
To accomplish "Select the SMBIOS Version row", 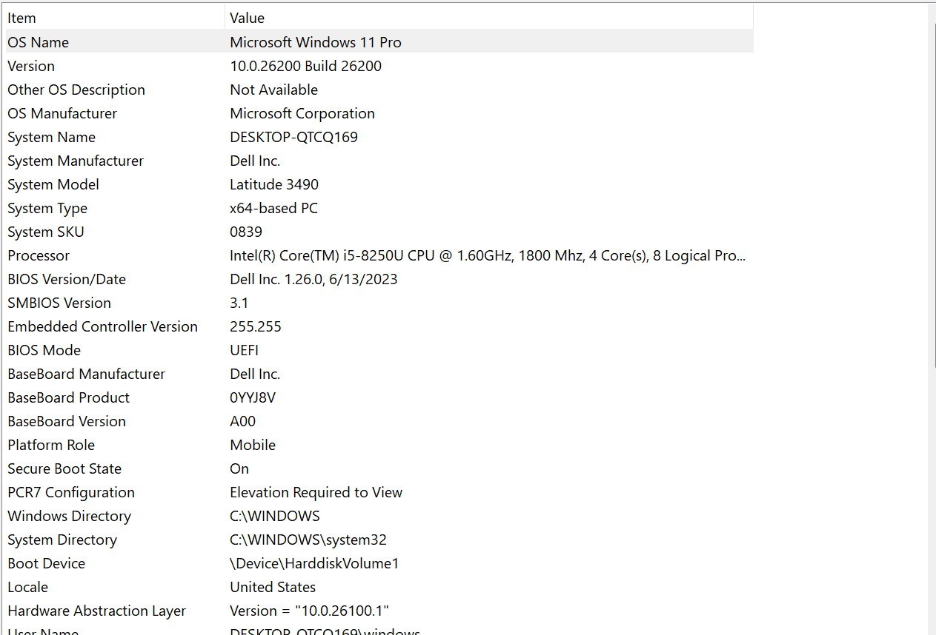I will click(x=379, y=303).
